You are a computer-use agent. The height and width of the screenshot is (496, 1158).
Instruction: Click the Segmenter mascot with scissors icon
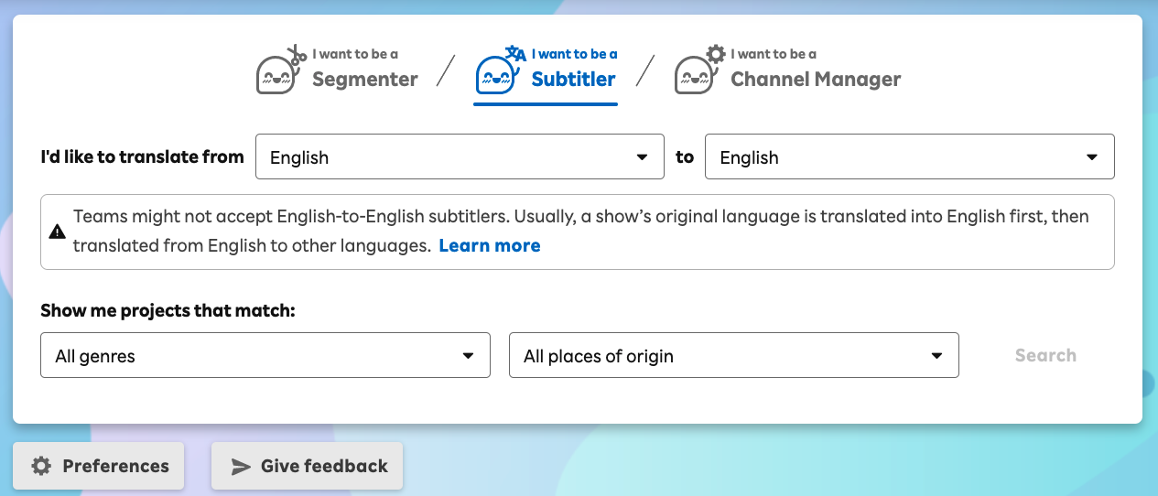tap(280, 70)
